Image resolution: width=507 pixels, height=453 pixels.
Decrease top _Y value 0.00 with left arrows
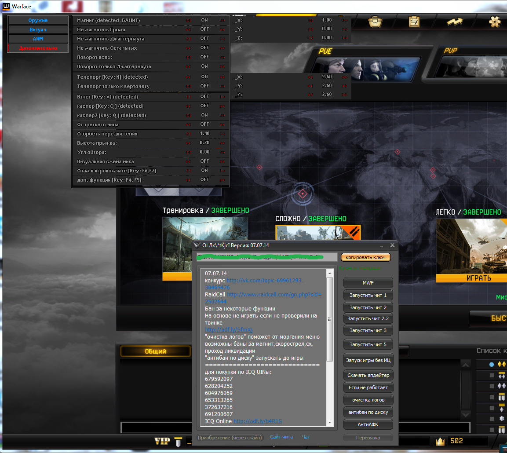click(310, 29)
